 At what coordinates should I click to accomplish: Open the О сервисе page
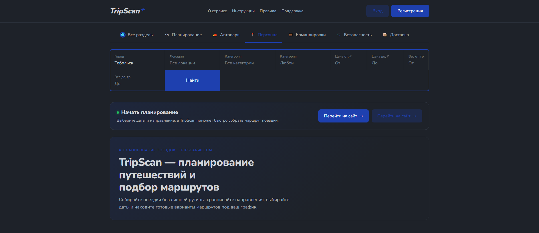tap(218, 11)
